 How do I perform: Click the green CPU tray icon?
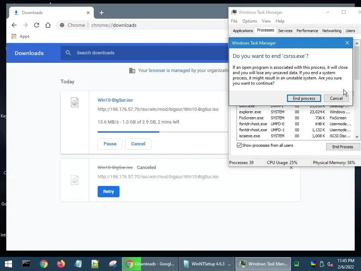pos(296,264)
